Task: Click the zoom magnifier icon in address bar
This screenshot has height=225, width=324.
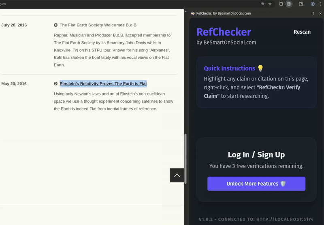Action: coord(262,4)
